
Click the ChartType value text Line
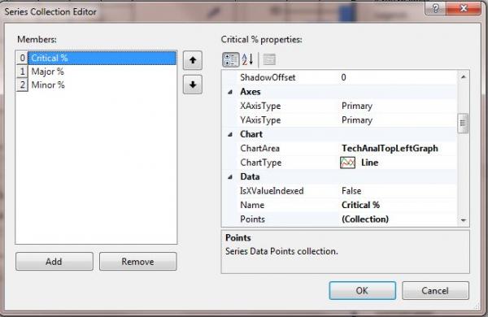click(x=369, y=163)
